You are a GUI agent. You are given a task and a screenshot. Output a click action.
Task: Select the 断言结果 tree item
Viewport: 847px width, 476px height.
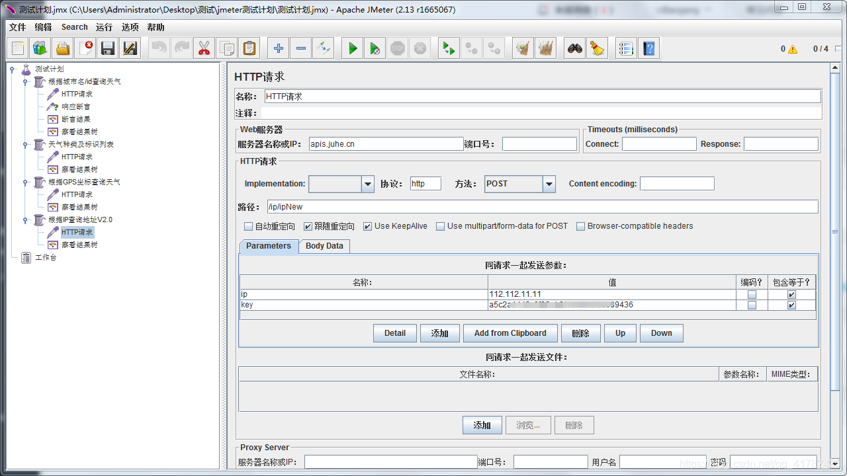coord(76,119)
